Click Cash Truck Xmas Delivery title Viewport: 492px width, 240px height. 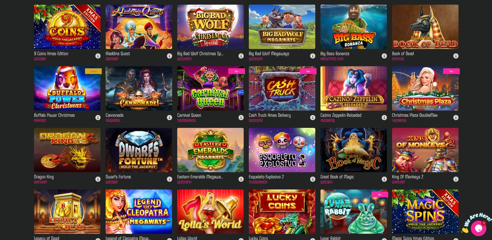[270, 115]
